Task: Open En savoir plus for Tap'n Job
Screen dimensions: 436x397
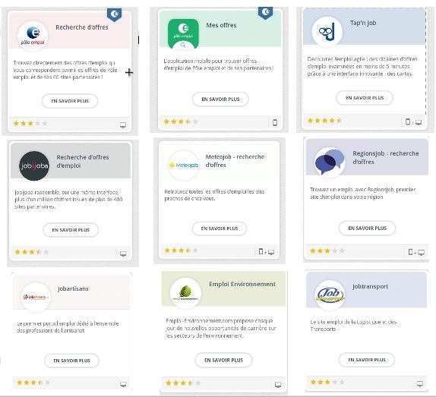Action: (365, 98)
